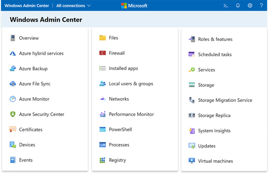Screen dimensions: 269x173
Task: Open System Insights text
Action: [214, 131]
